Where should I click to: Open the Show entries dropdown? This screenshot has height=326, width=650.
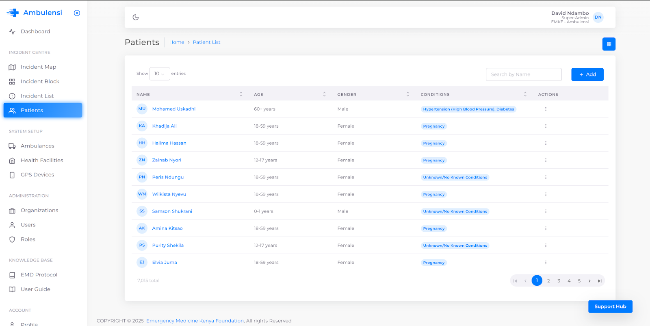pos(159,74)
